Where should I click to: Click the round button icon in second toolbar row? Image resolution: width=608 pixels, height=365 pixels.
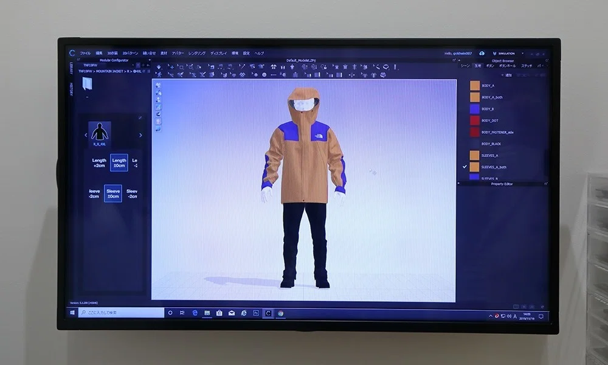click(x=264, y=75)
